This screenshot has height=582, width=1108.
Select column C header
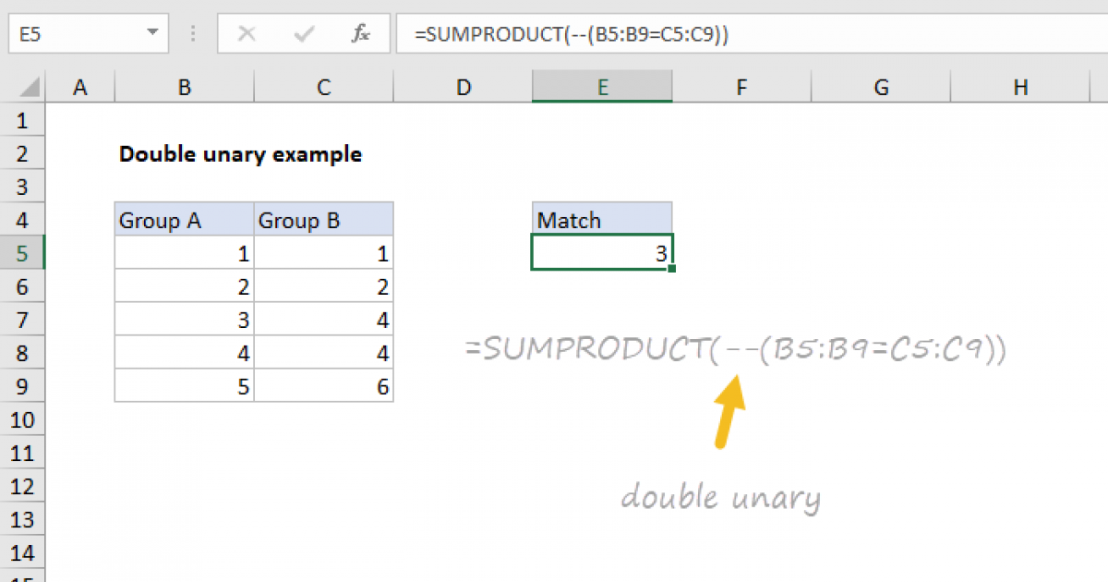[324, 88]
